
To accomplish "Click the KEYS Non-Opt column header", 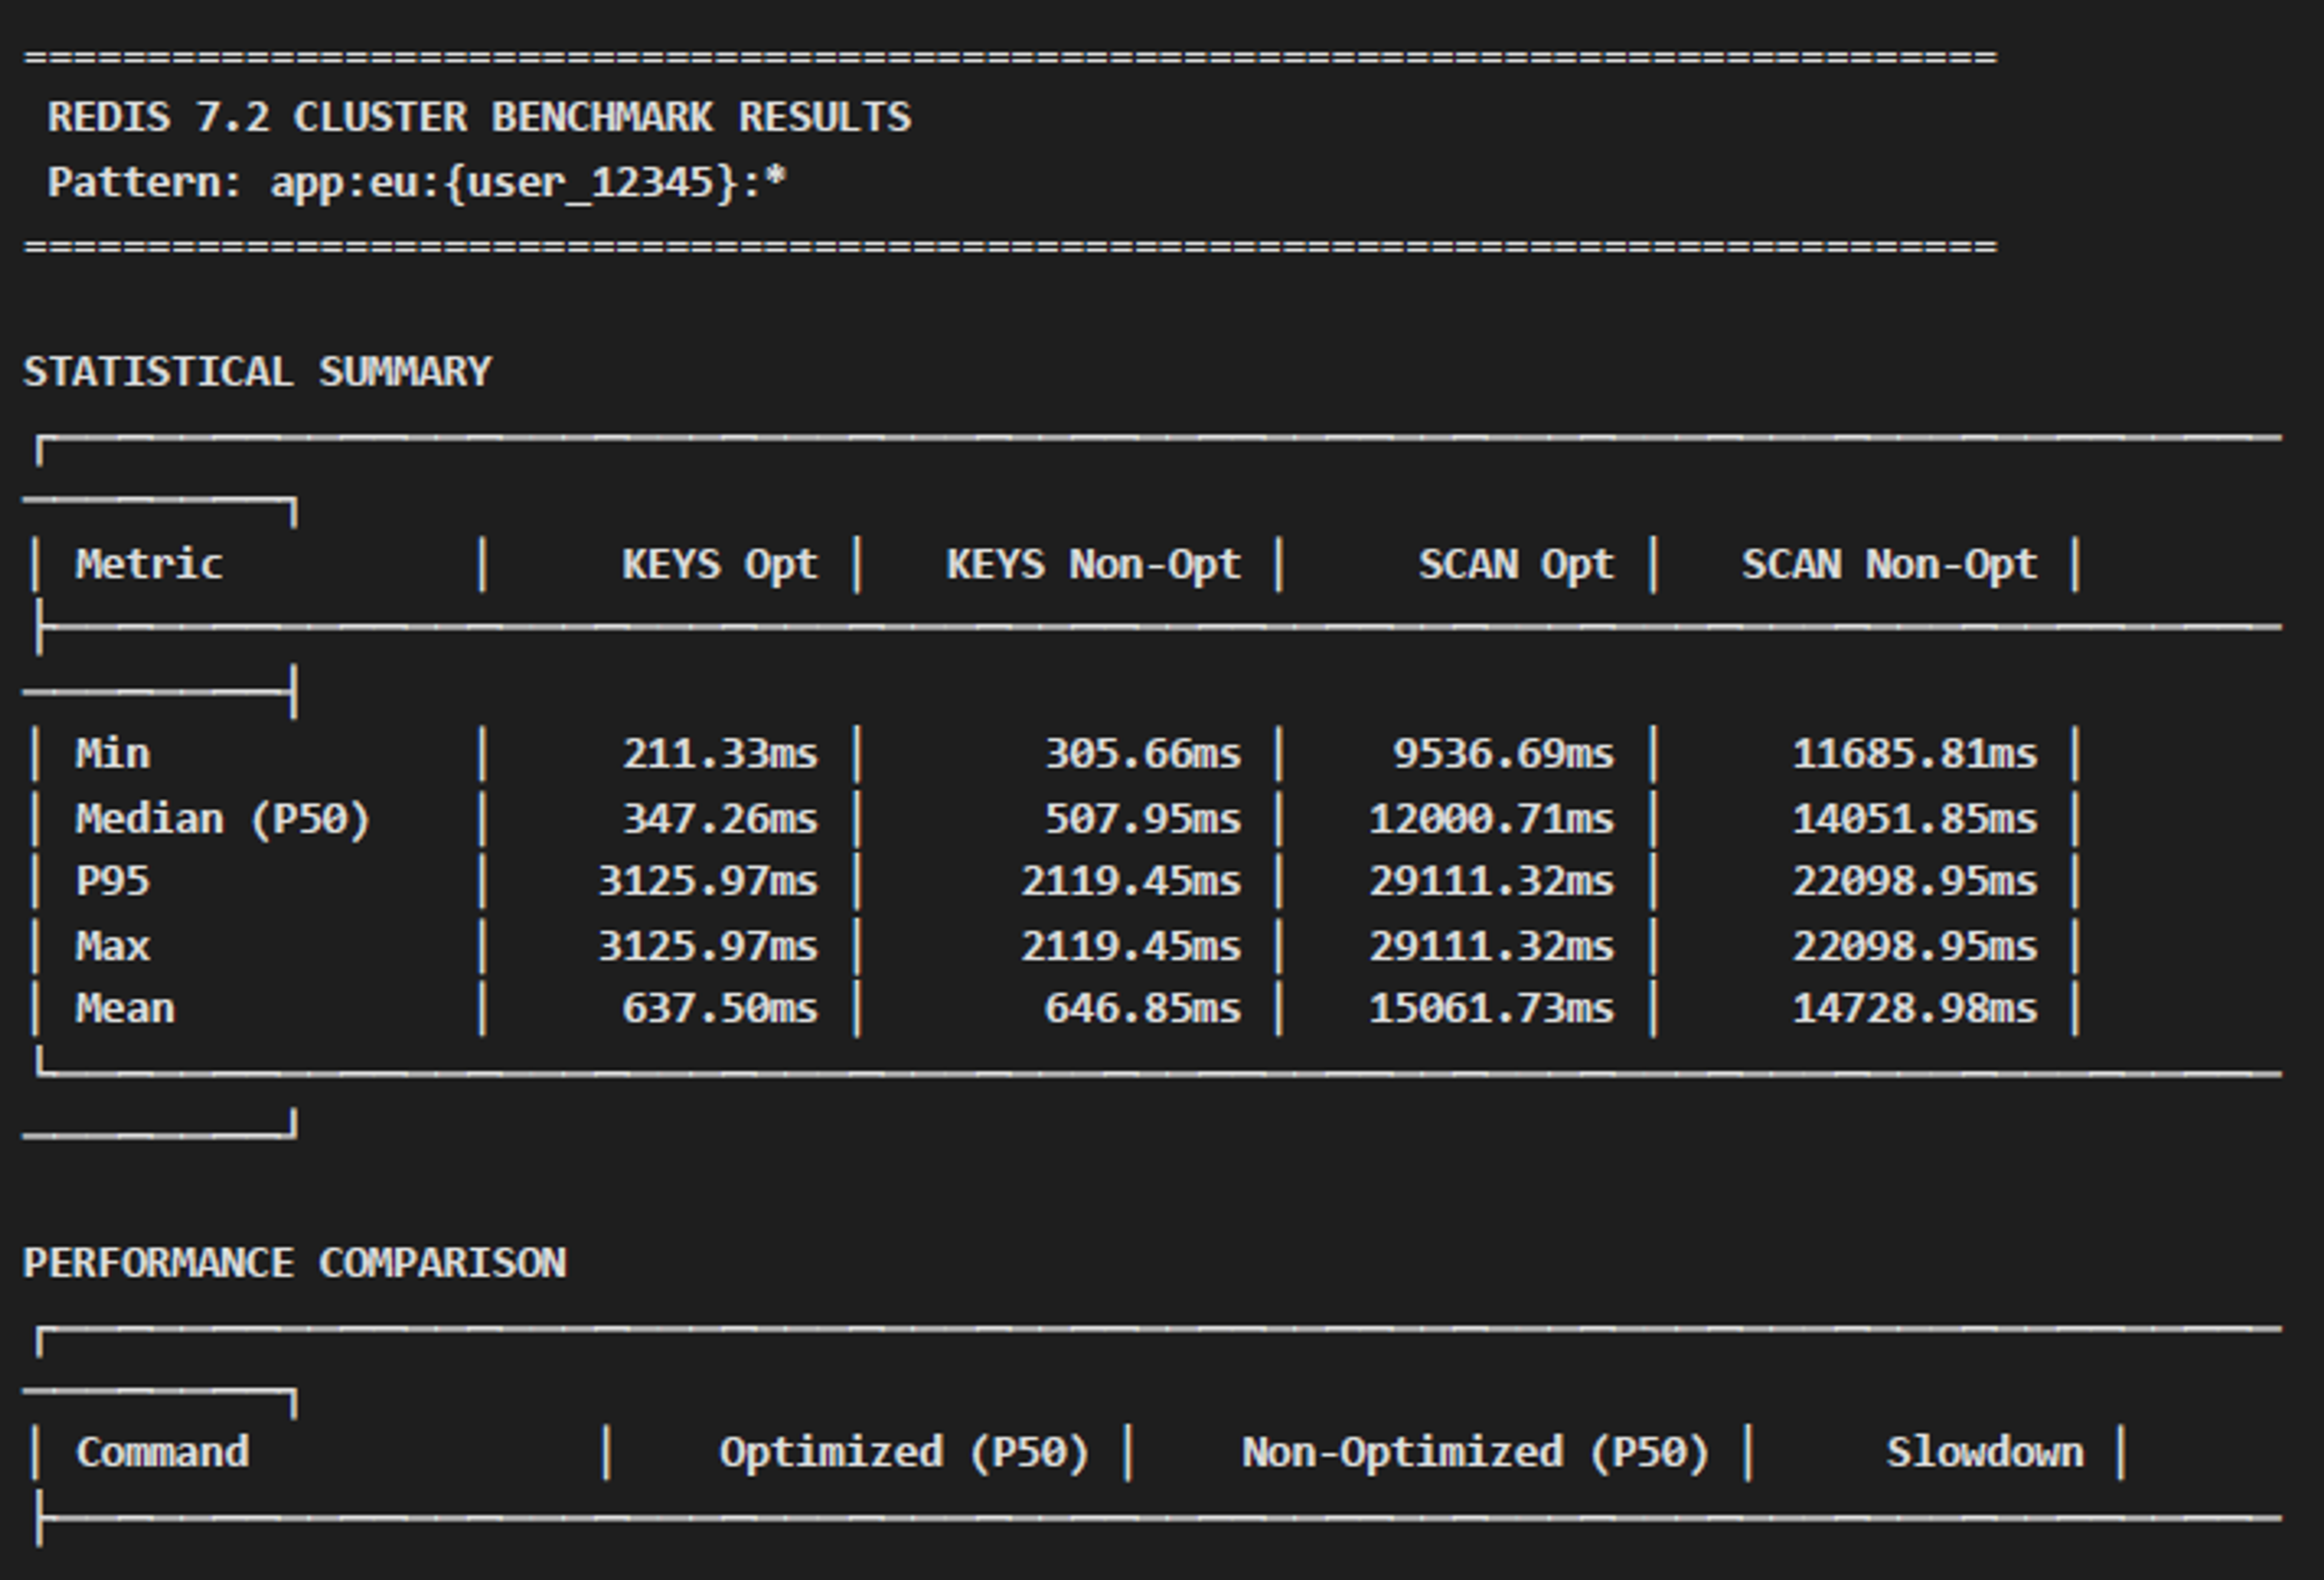I will [1094, 565].
